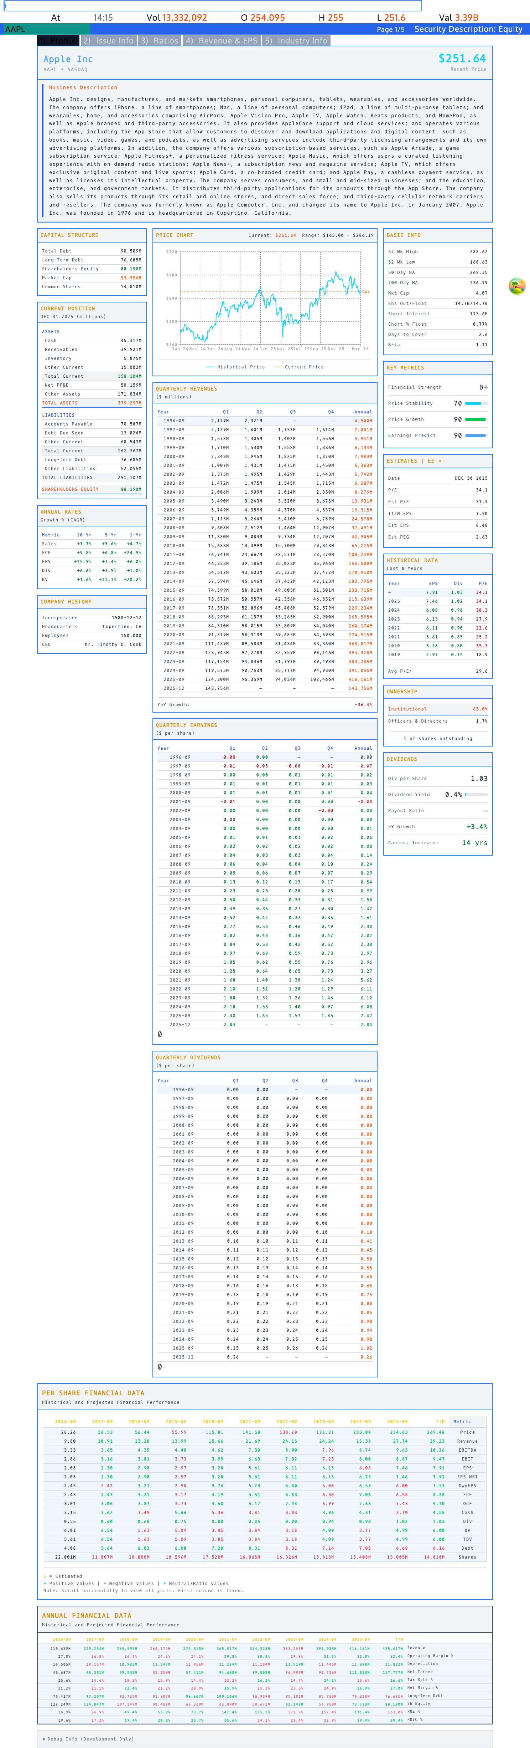Click Incorporated date 1980-12-12
530x1748 pixels.
(127, 618)
